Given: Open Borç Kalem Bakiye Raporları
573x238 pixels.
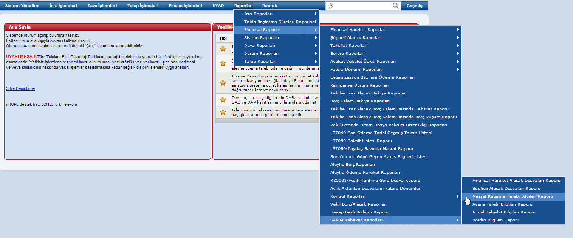Looking at the screenshot, I should 390,101.
